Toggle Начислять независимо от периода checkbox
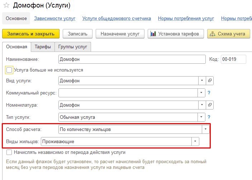This screenshot has height=180, width=252. (9, 152)
